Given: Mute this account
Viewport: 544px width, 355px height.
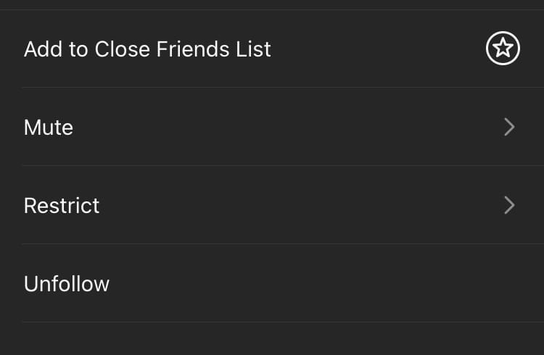Looking at the screenshot, I should pyautogui.click(x=49, y=128).
